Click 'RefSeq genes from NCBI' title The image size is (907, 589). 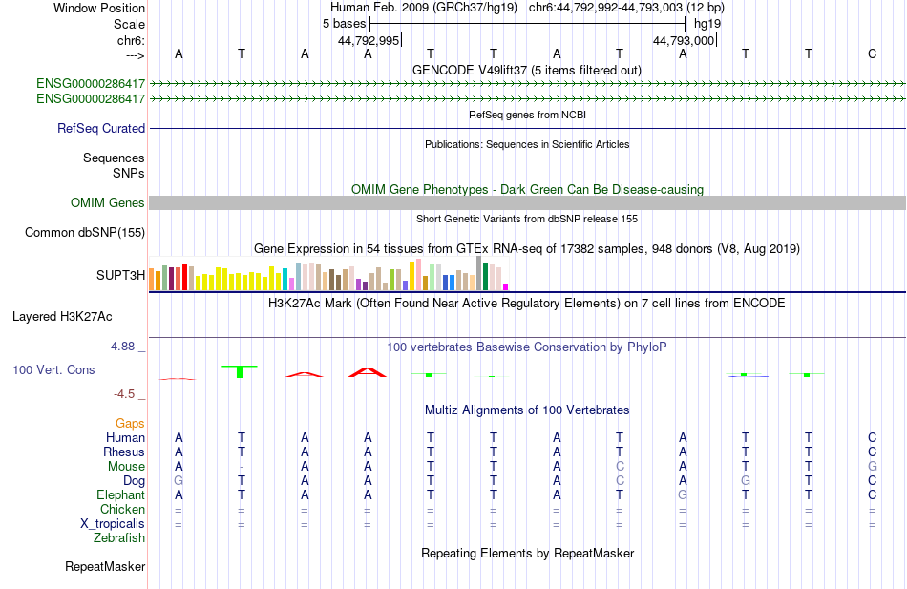click(527, 115)
